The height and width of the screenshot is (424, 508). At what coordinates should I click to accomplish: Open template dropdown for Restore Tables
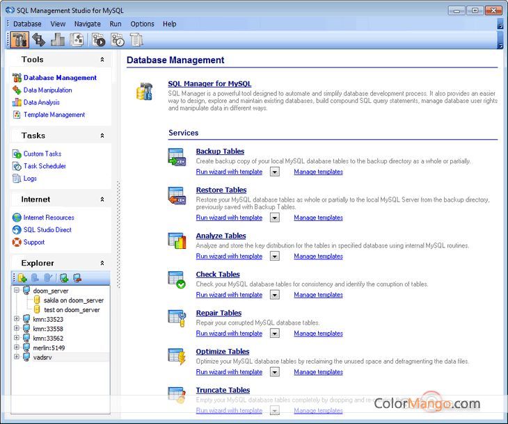[x=275, y=218]
